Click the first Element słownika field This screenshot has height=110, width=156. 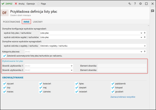pyautogui.click(x=122, y=66)
